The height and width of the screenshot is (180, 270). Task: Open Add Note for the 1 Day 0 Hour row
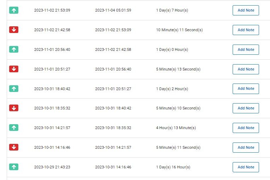[x=246, y=49]
